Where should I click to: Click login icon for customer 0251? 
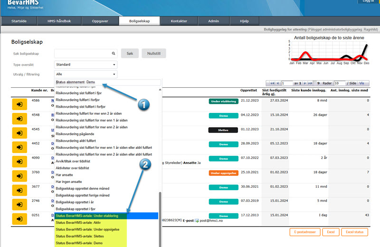point(19,219)
